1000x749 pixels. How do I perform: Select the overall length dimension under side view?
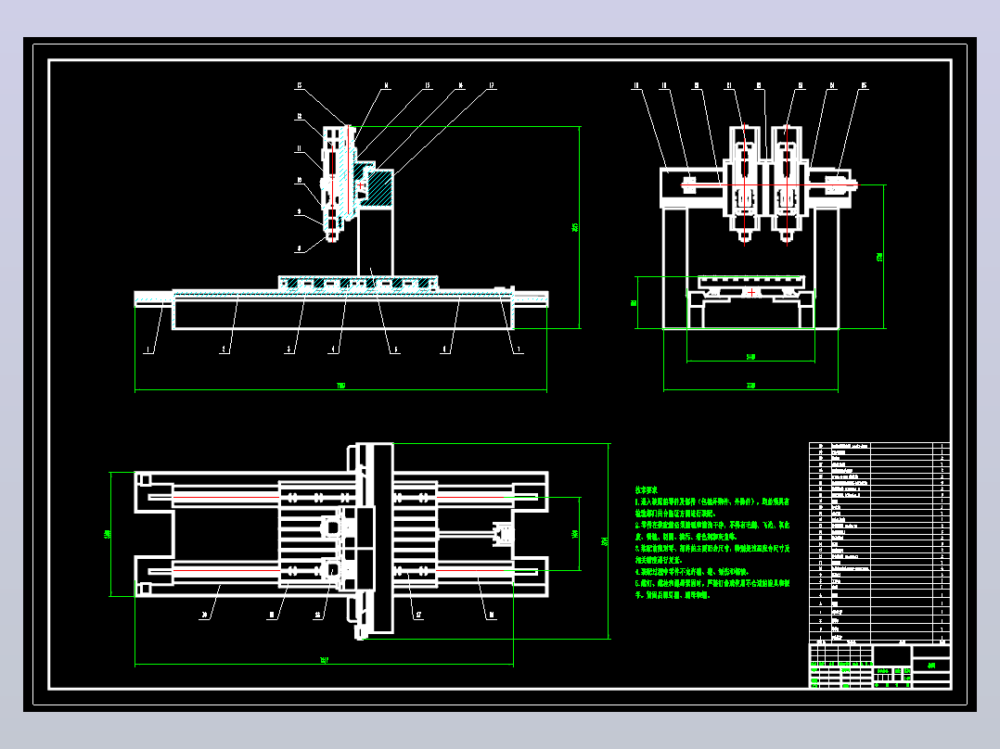[x=341, y=386]
